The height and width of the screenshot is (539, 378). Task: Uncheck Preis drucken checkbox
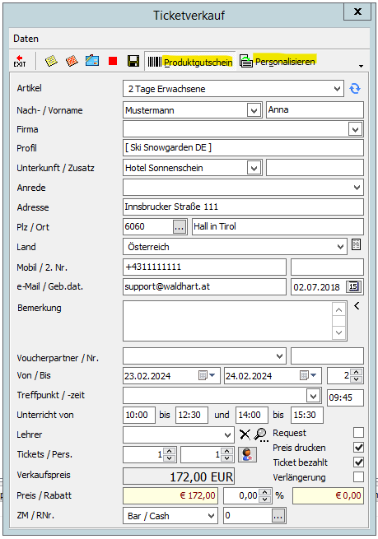(358, 447)
